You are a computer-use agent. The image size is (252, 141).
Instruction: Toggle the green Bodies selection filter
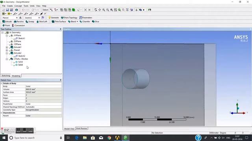tap(74, 10)
